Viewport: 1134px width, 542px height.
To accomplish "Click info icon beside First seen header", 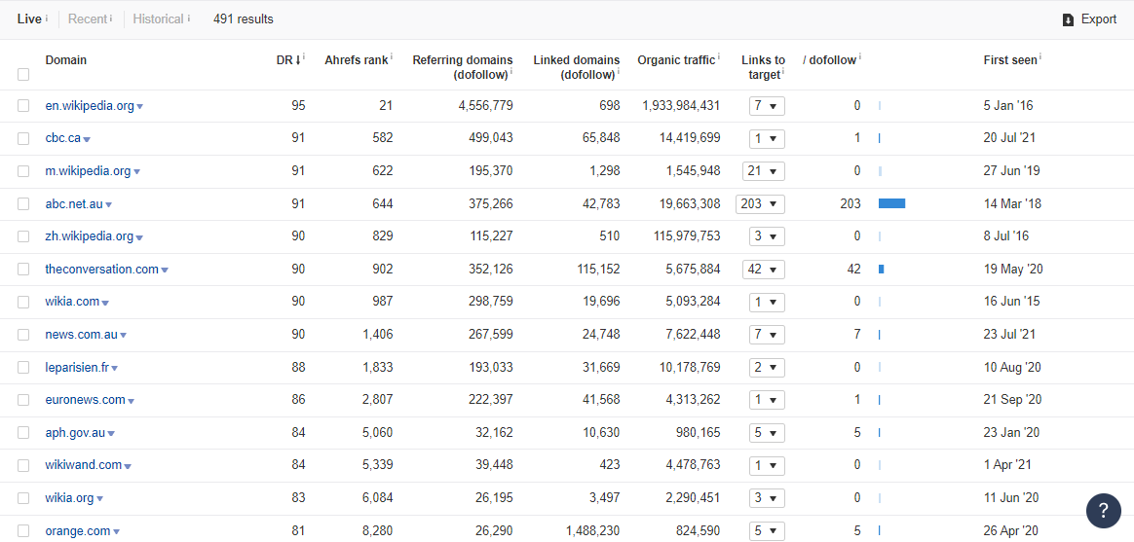I will coord(1040,57).
